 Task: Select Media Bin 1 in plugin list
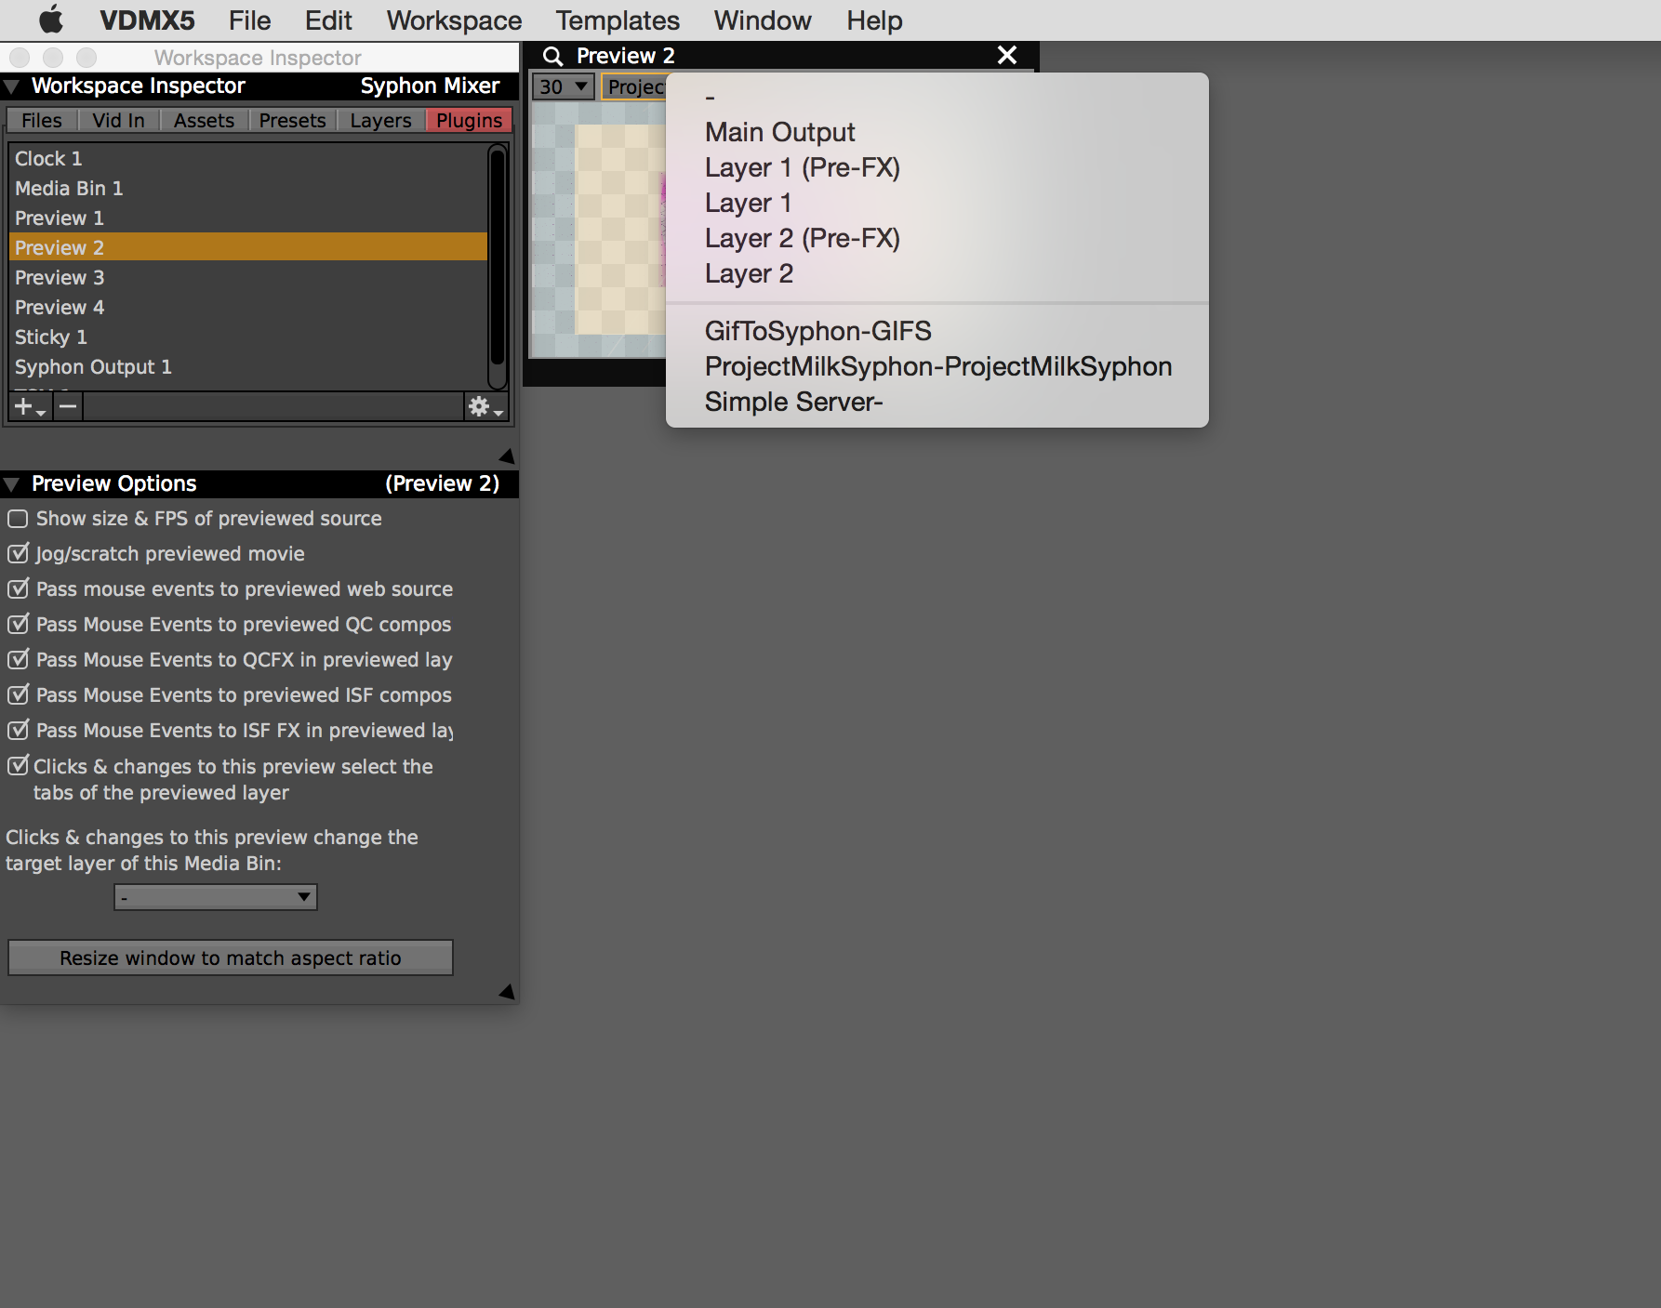tap(248, 188)
